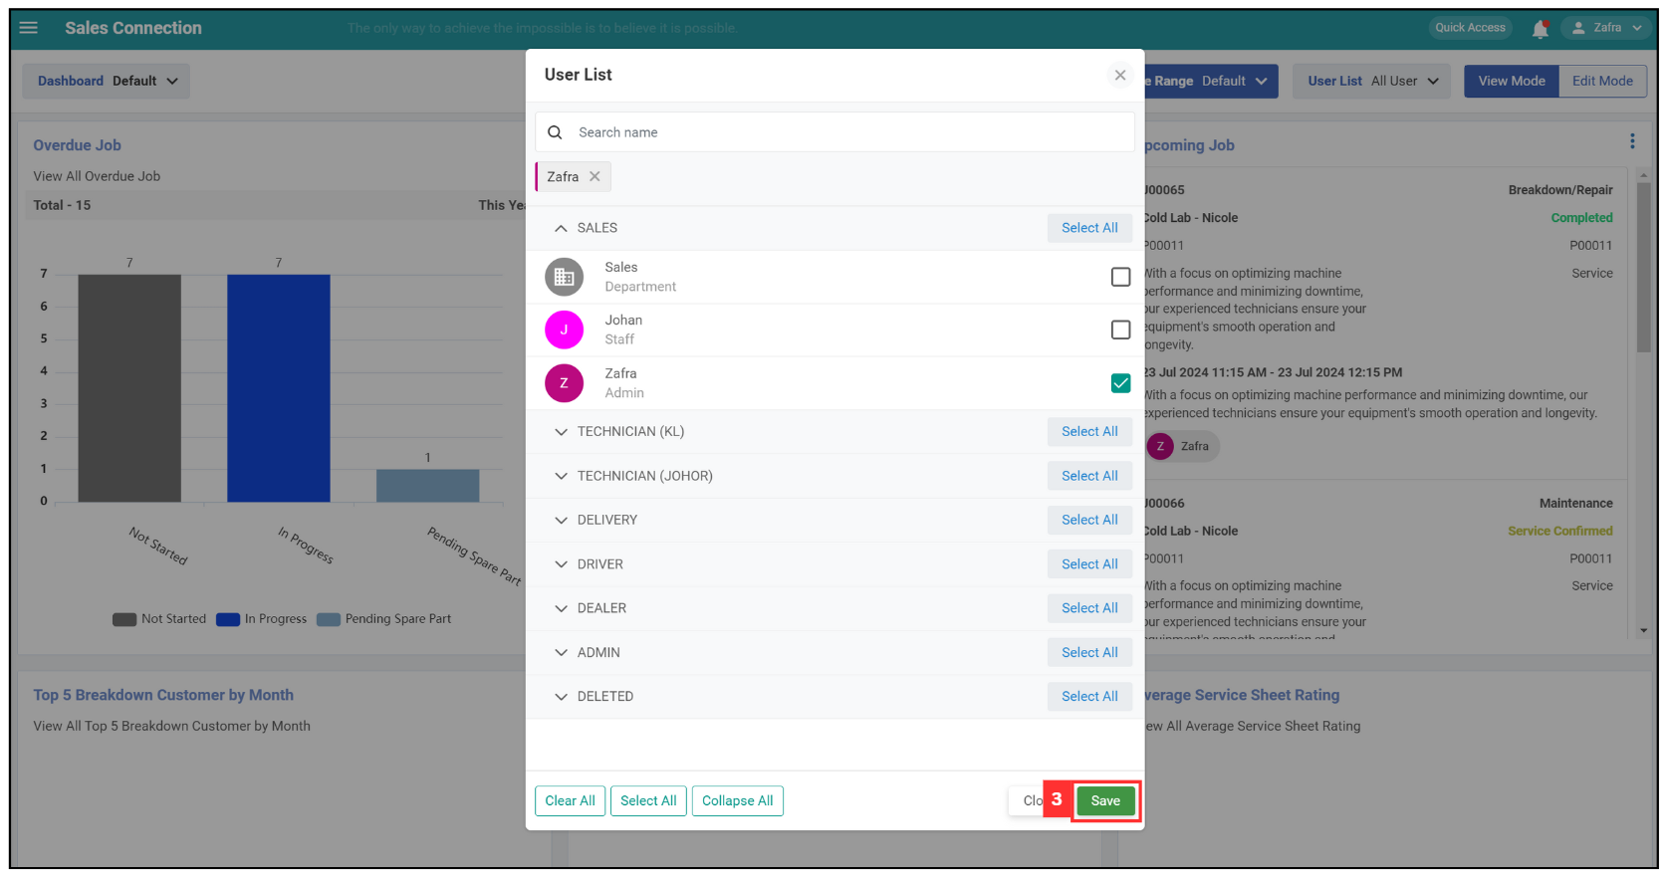This screenshot has height=882, width=1668.
Task: Focus the Search name field
Action: (x=834, y=132)
